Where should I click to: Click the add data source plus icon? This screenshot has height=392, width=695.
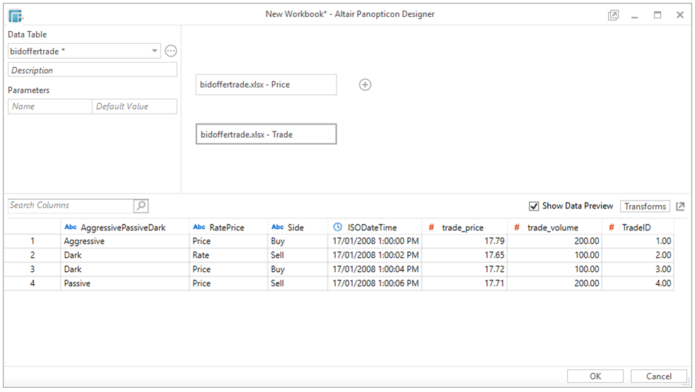click(x=365, y=85)
